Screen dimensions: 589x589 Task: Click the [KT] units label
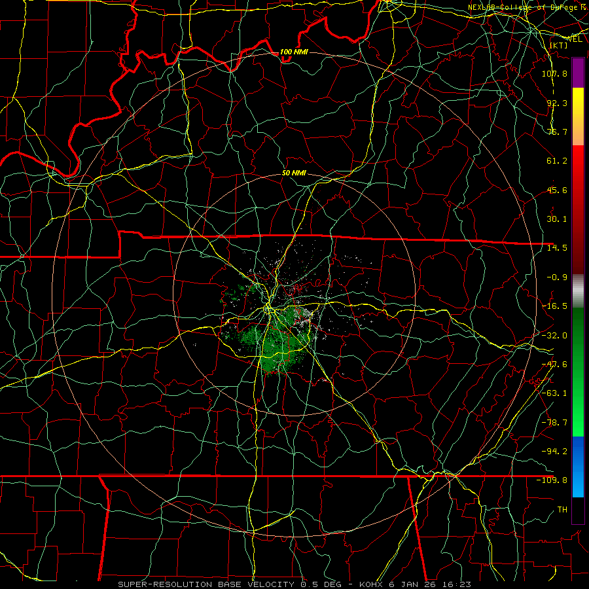click(559, 45)
